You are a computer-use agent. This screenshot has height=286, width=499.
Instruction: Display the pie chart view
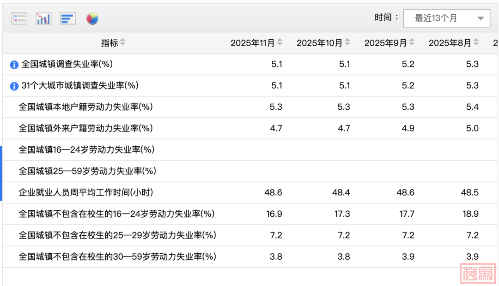coord(92,18)
